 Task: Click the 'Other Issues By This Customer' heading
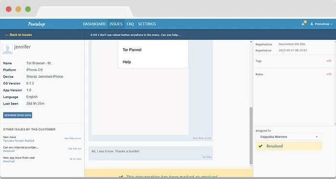[29, 129]
